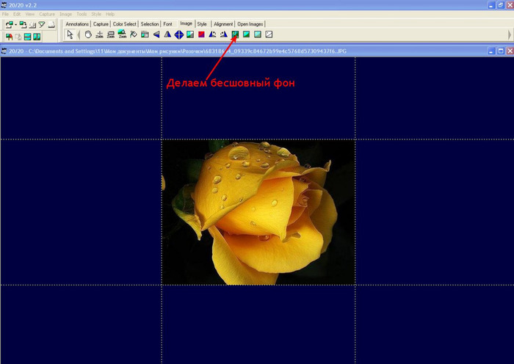Screen dimensions: 514x364
Task: Click the Zoom out (minus) icon
Action: point(111,34)
